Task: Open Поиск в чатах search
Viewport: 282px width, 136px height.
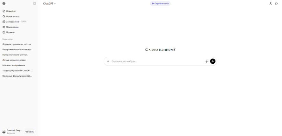Action: point(13,17)
